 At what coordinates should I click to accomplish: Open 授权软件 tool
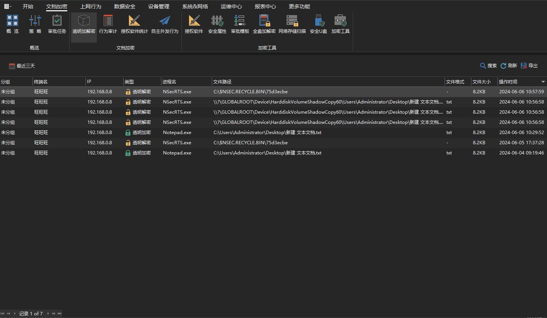pos(194,24)
